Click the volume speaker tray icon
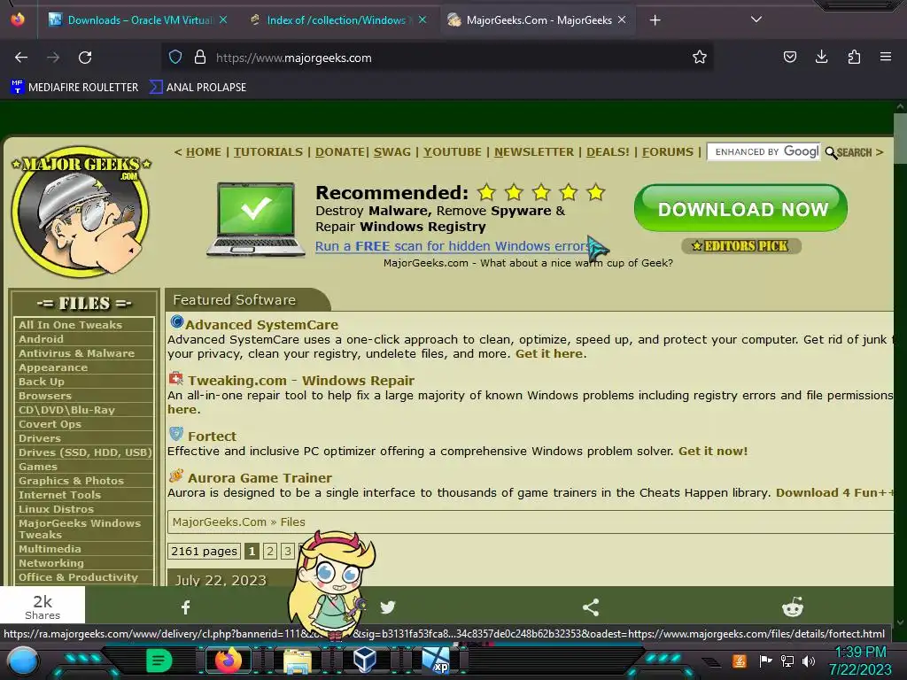Viewport: 907px width, 680px height. tap(809, 661)
